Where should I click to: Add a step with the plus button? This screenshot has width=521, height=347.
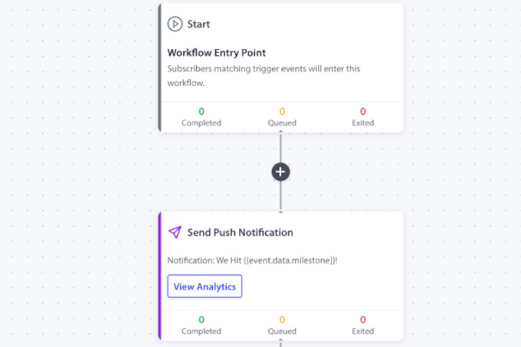tap(280, 172)
